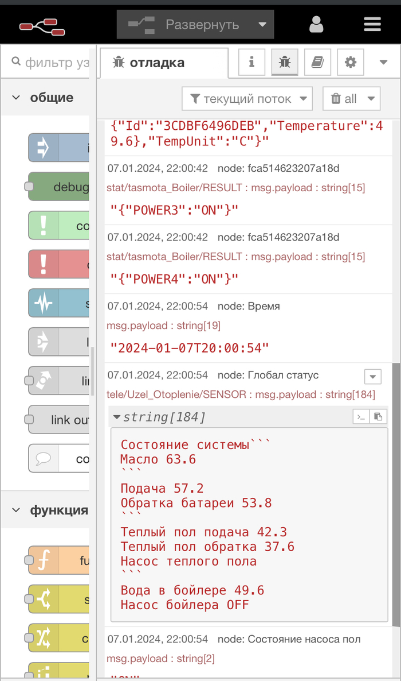Click node: Состояние насоса пол link
The width and height of the screenshot is (401, 681).
point(289,639)
